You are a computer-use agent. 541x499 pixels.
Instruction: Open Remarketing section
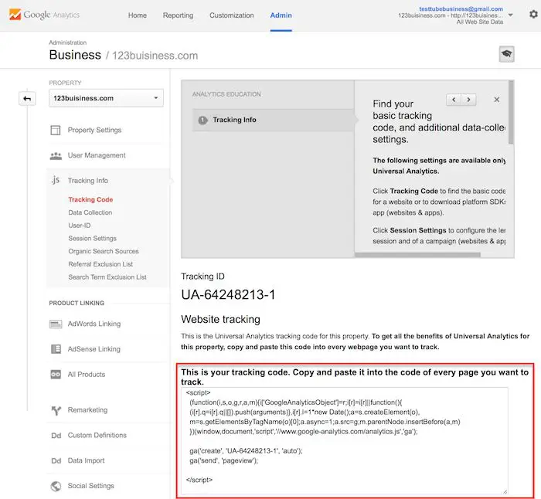point(87,410)
